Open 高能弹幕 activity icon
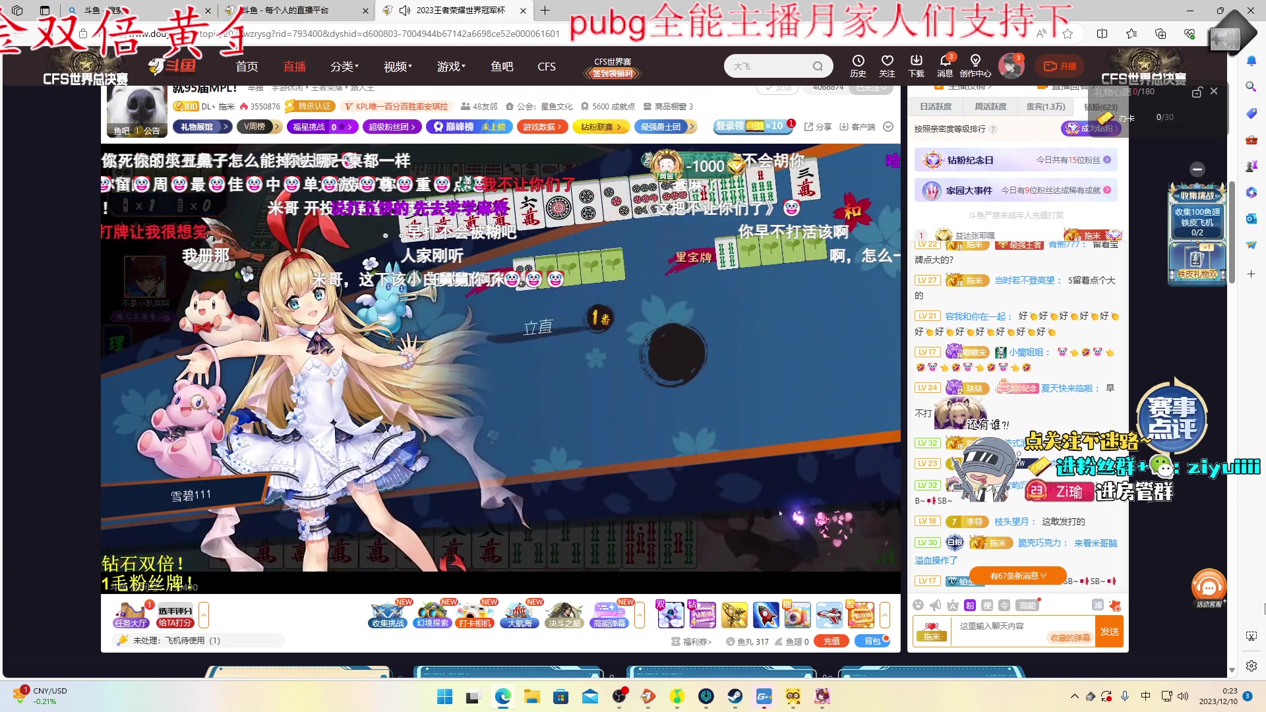Screen dimensions: 1266x712 [x=610, y=614]
